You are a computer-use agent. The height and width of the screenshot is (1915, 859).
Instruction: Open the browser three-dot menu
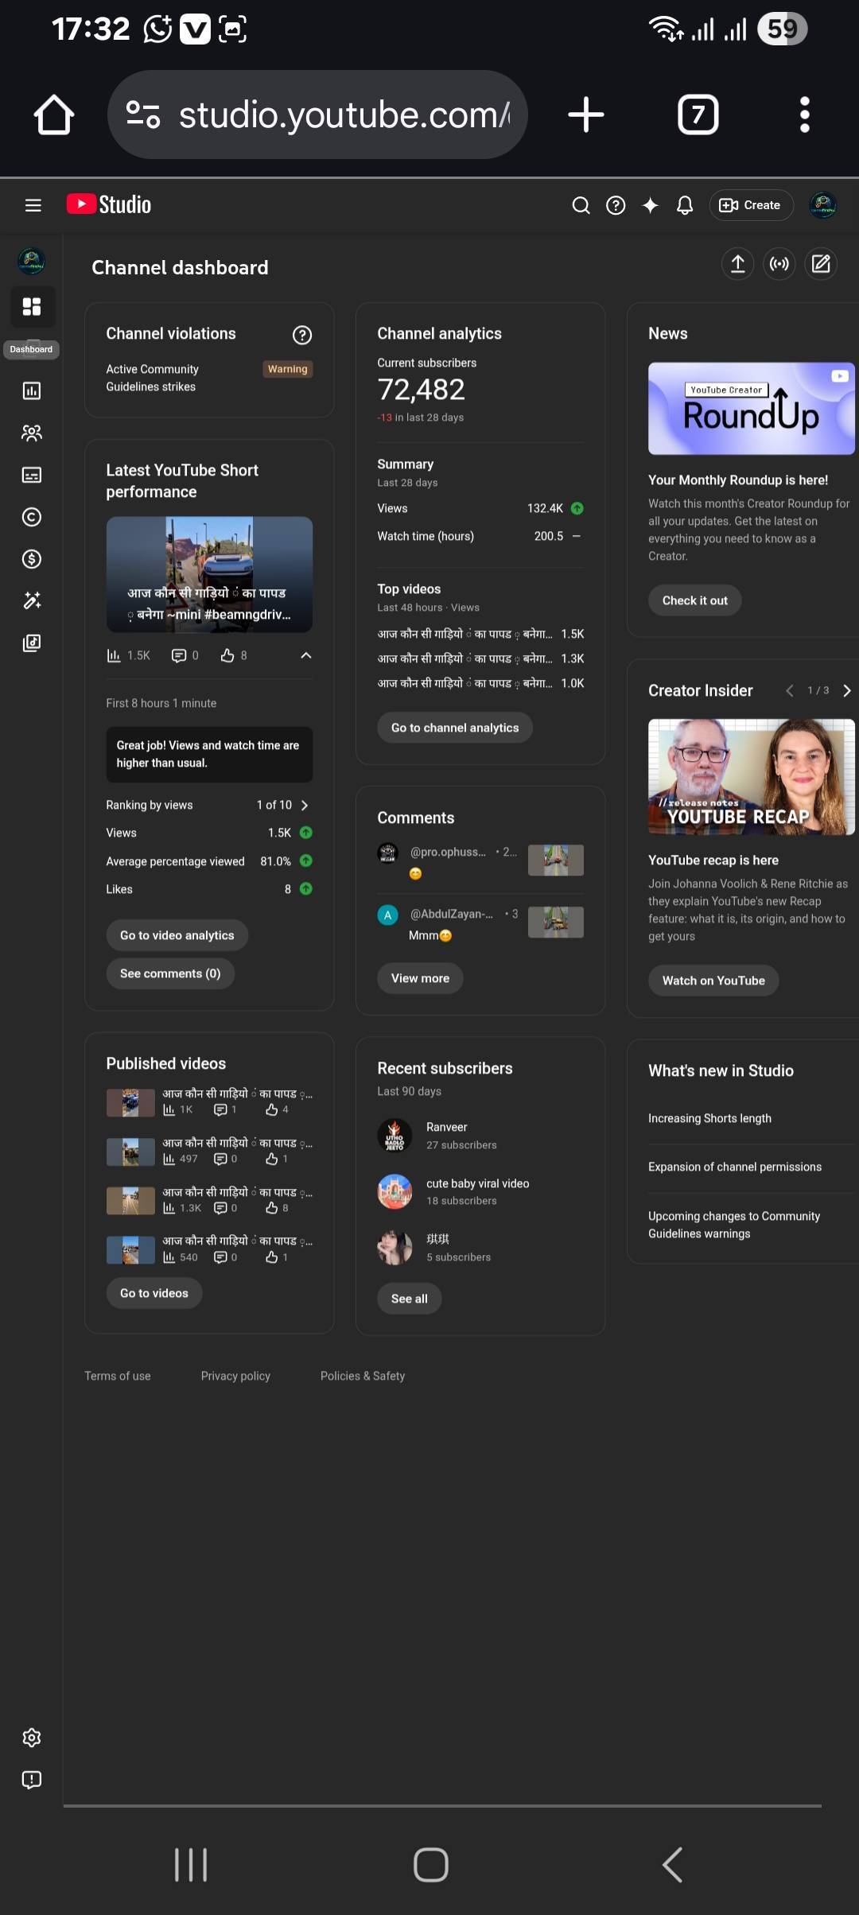click(x=804, y=115)
